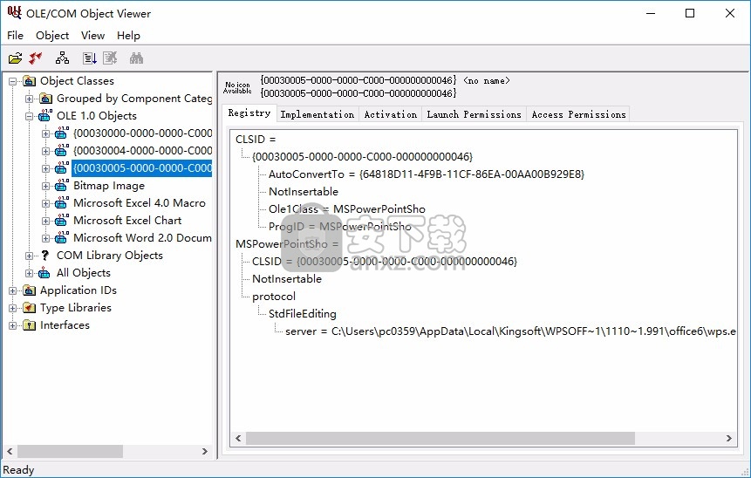Select the Registry tab
The height and width of the screenshot is (478, 751).
pos(249,113)
